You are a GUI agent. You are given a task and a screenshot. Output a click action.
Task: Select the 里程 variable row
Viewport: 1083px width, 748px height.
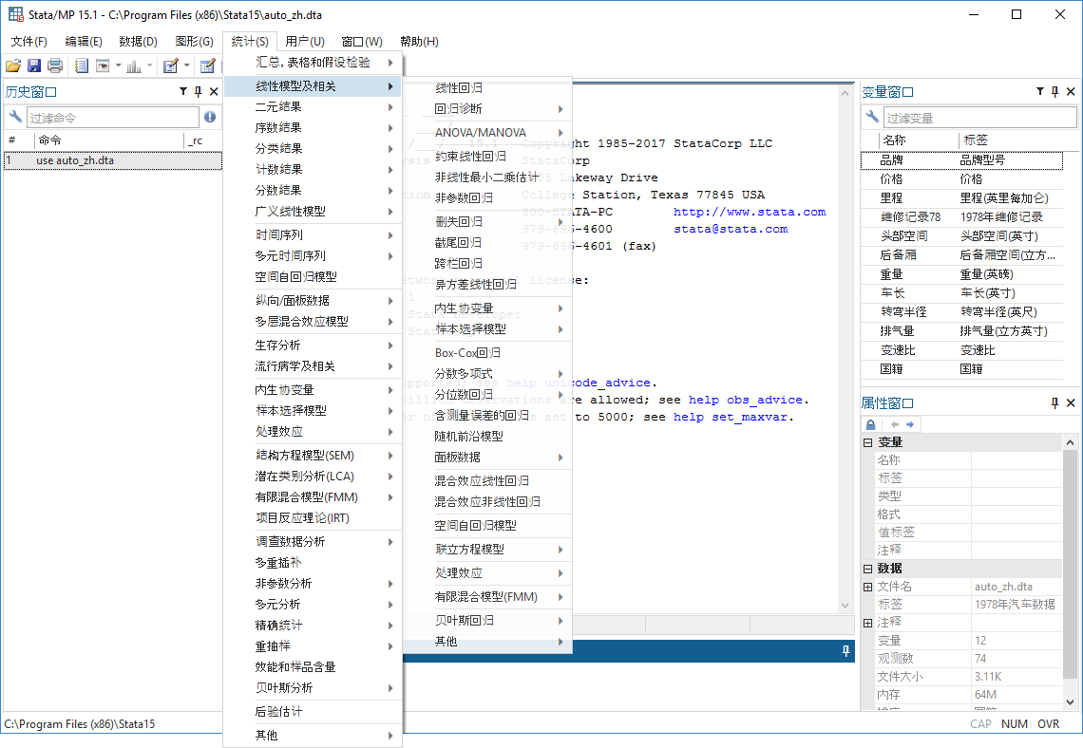point(961,198)
